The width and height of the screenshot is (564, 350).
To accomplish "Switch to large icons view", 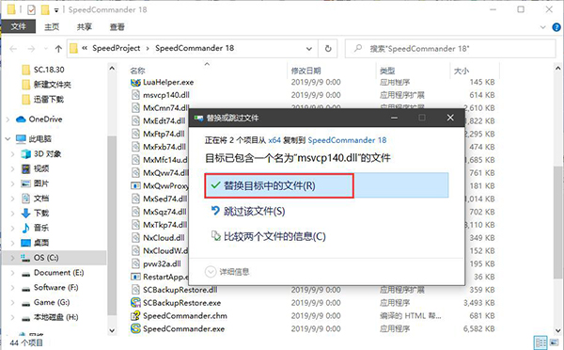I will tap(554, 342).
